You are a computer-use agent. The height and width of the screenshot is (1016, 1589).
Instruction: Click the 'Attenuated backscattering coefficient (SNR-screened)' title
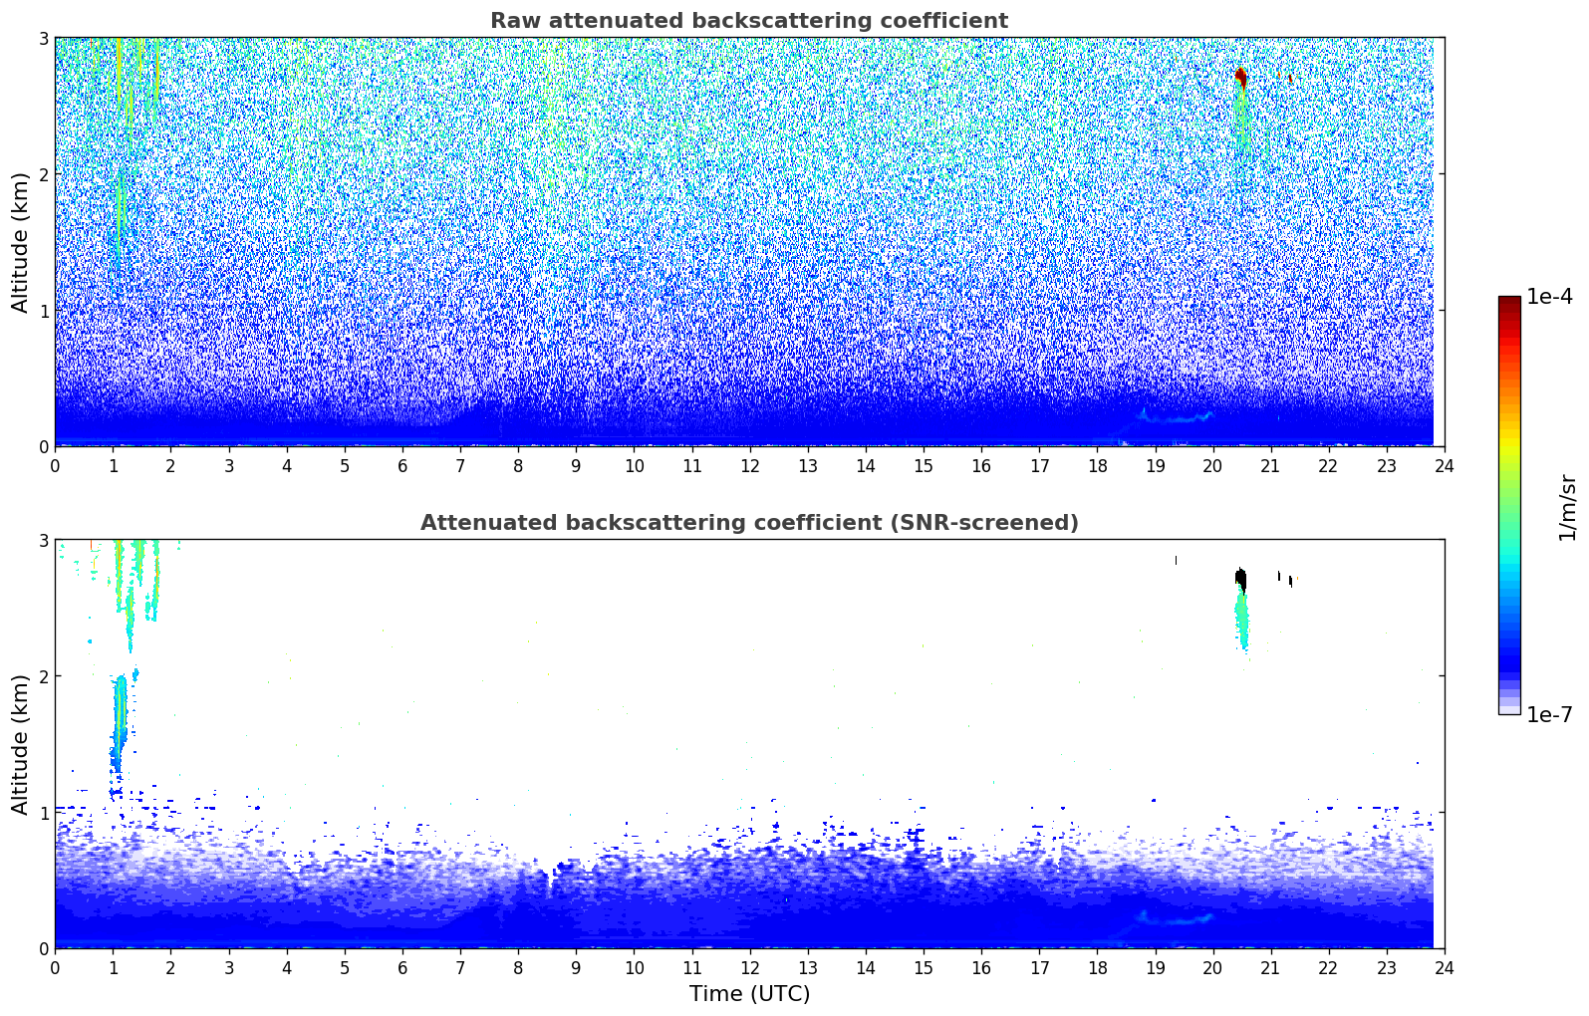pos(749,523)
